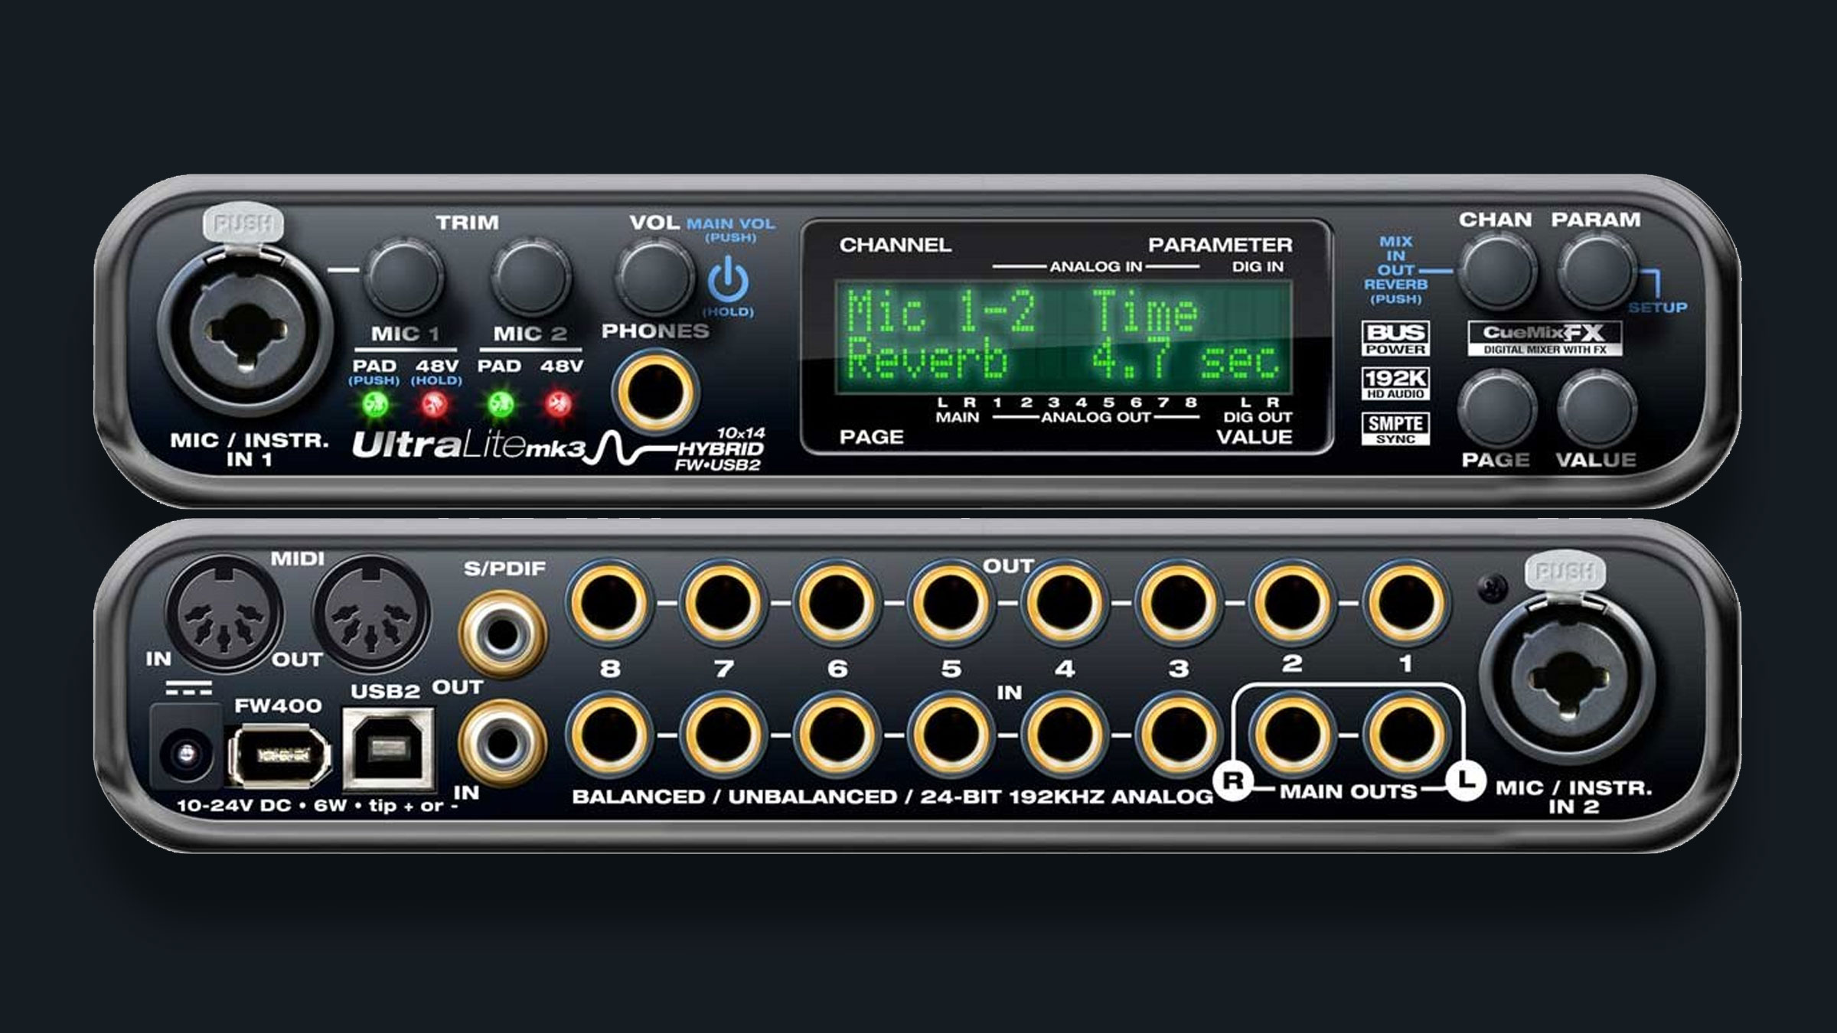Screen dimensions: 1837x1033
Task: Click the MIC 1 48V red LED
Action: tap(435, 403)
